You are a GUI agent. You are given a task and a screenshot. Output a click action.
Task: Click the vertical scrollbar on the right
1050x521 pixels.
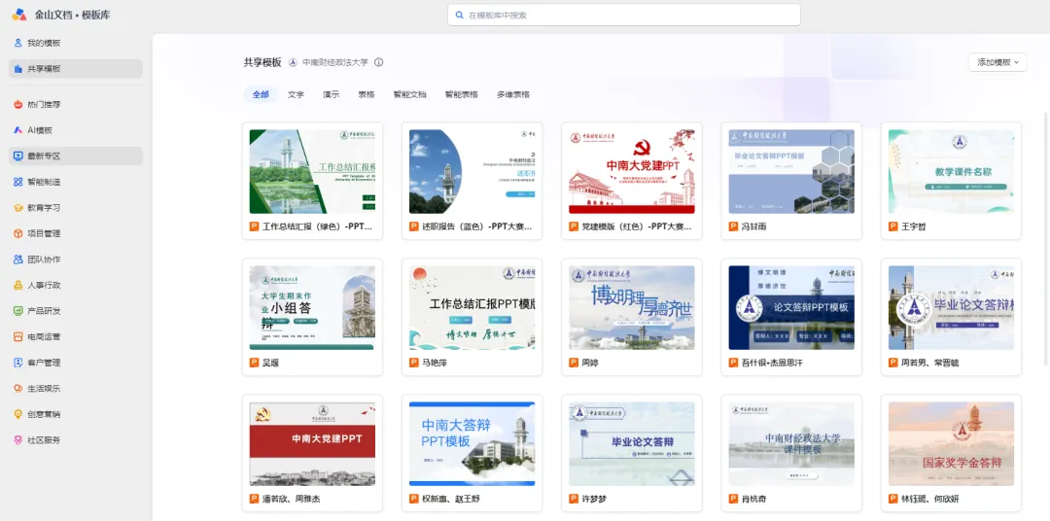1046,239
